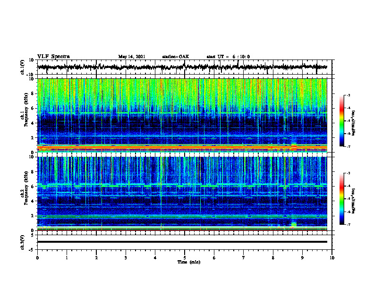Click the -3 tick on ch.2 color bar
374x289 pixels.
click(x=348, y=173)
